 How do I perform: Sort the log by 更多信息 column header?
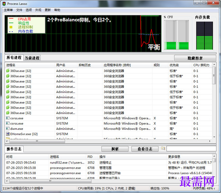click(189, 157)
